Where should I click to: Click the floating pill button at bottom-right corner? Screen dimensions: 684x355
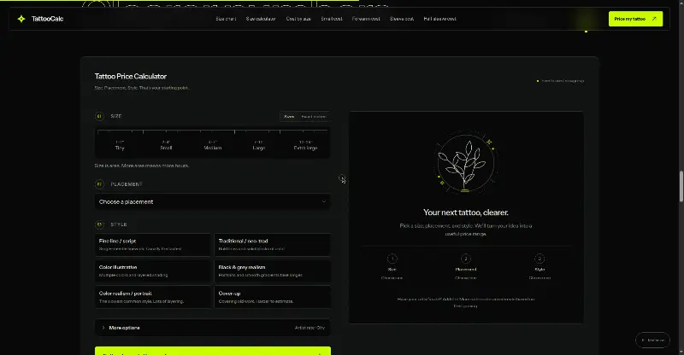pos(652,340)
